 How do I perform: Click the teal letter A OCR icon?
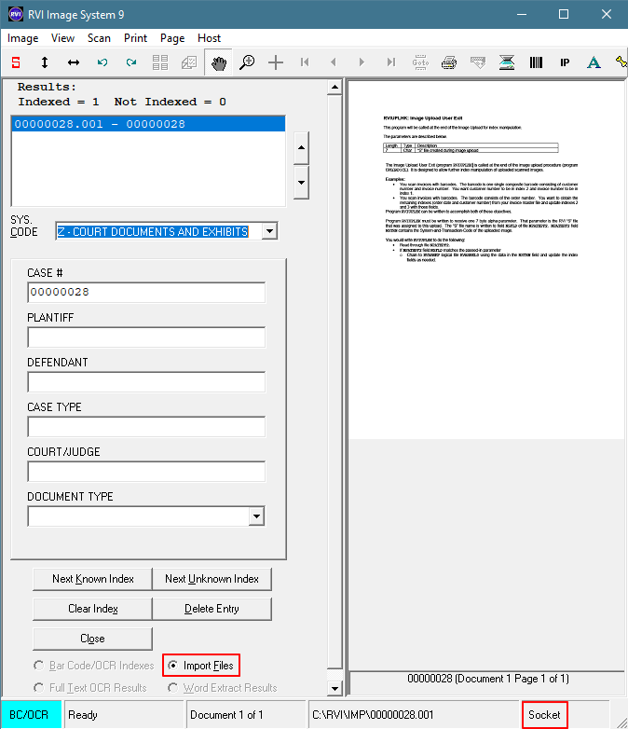coord(594,62)
